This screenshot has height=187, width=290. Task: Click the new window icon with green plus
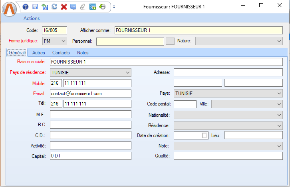tap(93, 6)
